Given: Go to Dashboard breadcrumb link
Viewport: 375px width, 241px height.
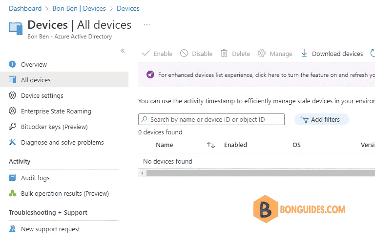Looking at the screenshot, I should pyautogui.click(x=25, y=8).
